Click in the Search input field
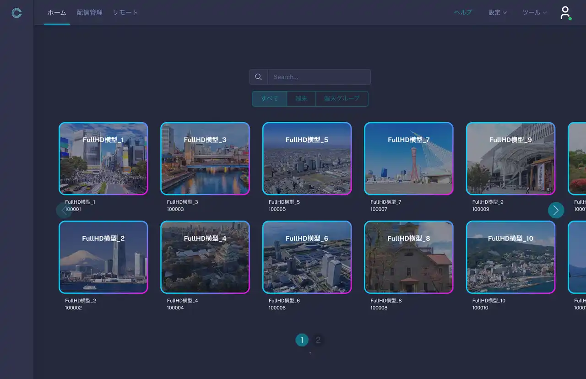Image resolution: width=586 pixels, height=379 pixels. (x=319, y=77)
